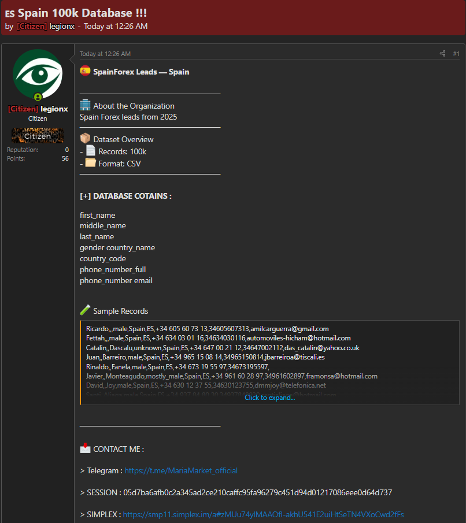
Task: Click the 'Records: 100k' line
Action: [x=123, y=152]
